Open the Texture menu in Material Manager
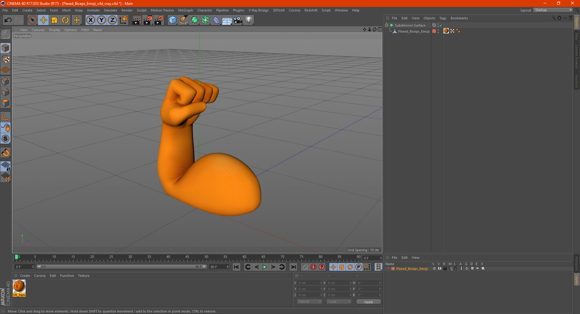 [84, 276]
